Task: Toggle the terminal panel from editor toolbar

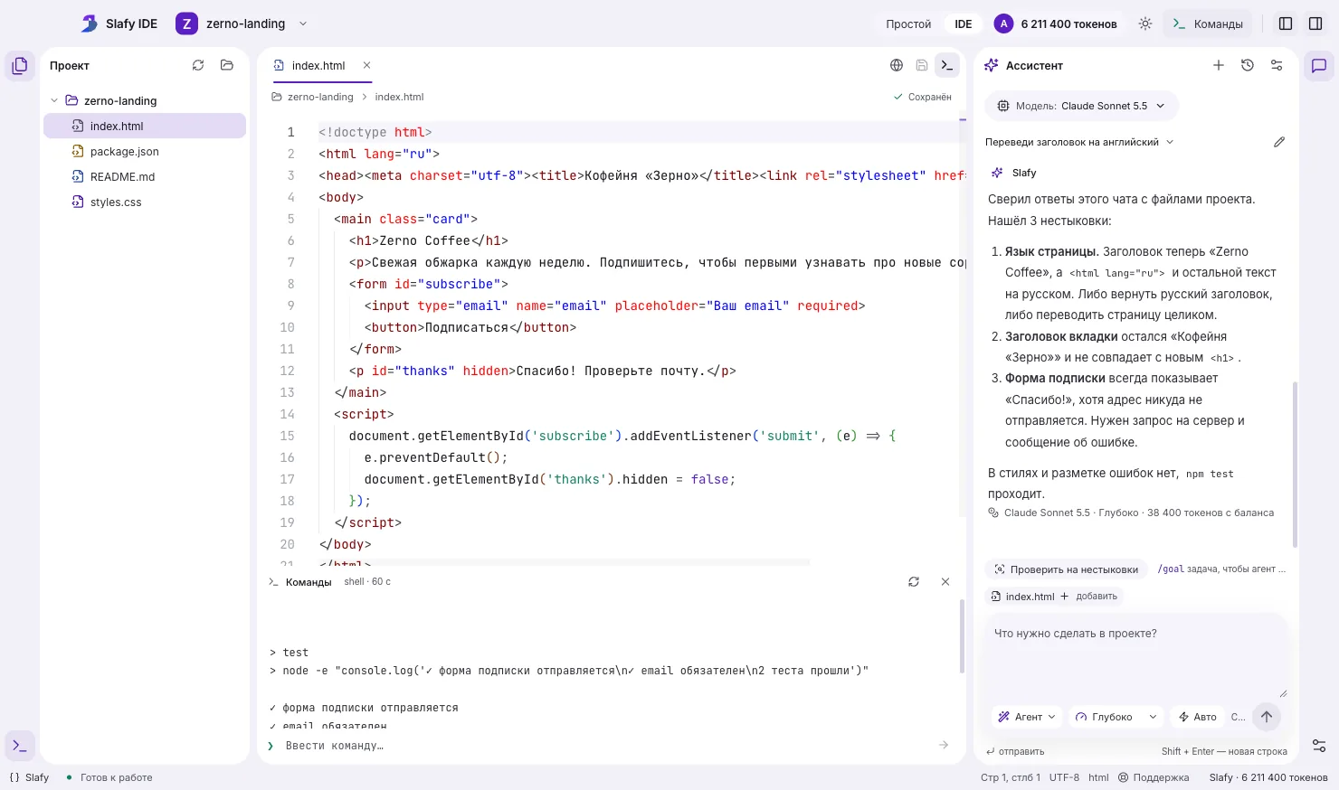Action: [x=947, y=65]
